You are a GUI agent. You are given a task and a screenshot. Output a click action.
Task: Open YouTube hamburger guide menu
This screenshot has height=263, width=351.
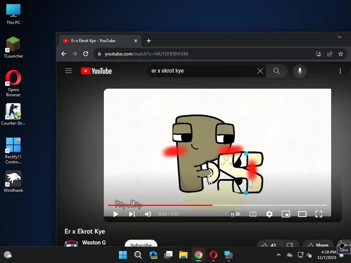click(69, 71)
